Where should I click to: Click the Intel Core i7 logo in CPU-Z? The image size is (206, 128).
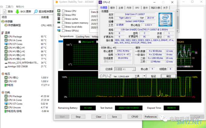pyautogui.click(x=165, y=19)
